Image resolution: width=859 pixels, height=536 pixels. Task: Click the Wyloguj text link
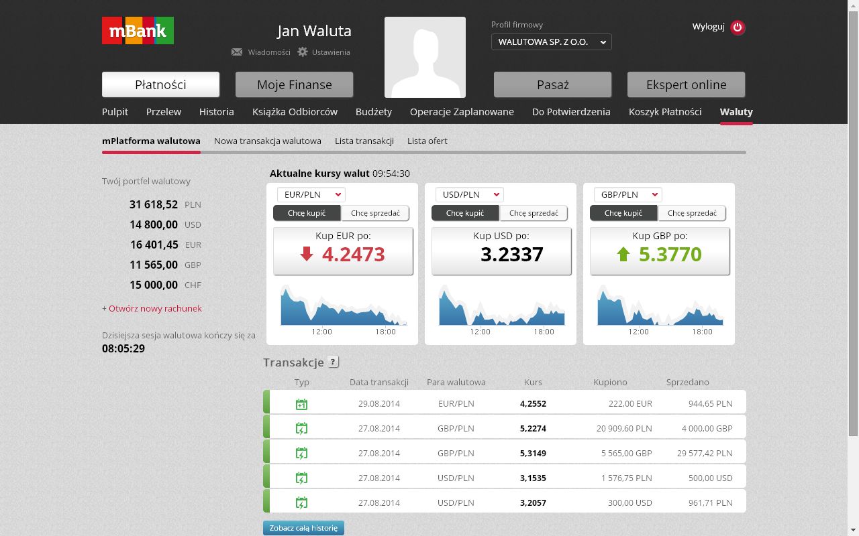tap(709, 27)
